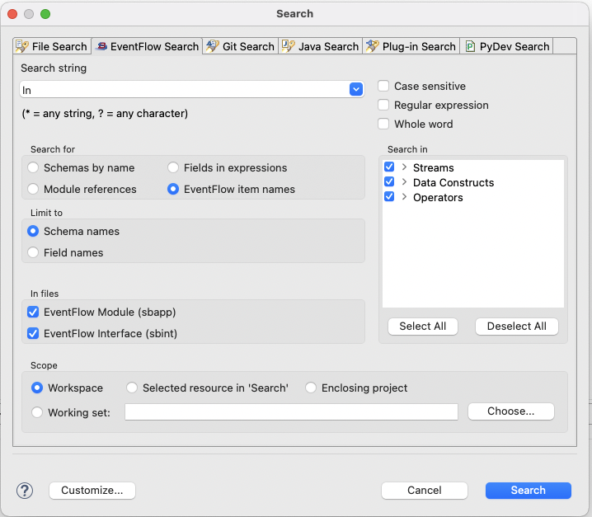The height and width of the screenshot is (517, 592).
Task: Click the EventFlow Search tab icon
Action: coord(101,47)
